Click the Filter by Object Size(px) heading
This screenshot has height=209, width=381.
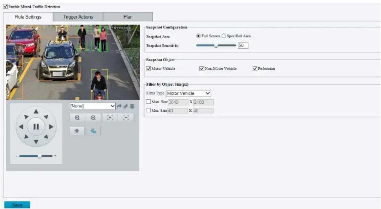[x=167, y=84]
